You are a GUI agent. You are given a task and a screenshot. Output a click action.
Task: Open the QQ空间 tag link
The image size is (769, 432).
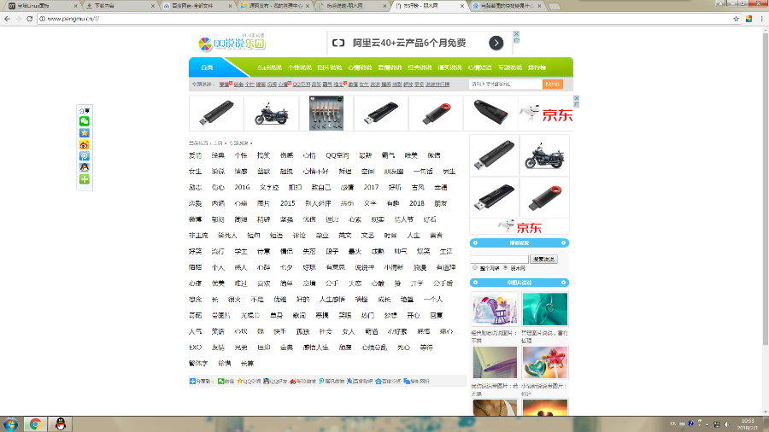pyautogui.click(x=337, y=155)
